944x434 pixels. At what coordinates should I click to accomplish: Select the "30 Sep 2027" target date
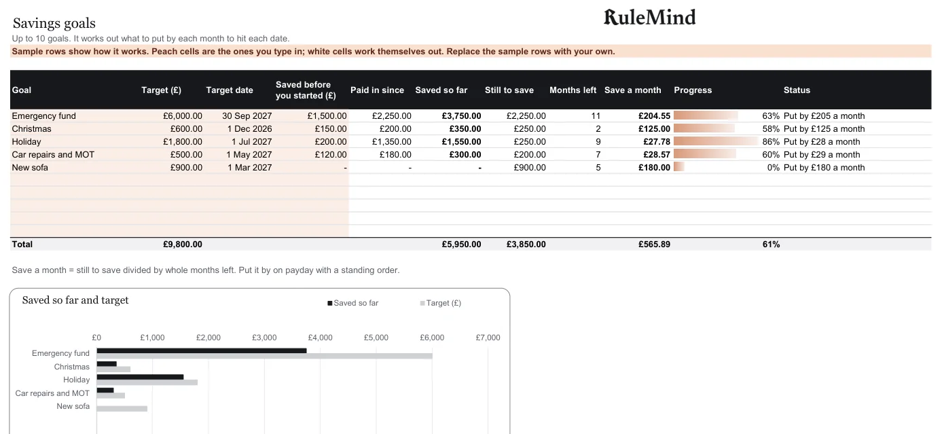pos(247,116)
